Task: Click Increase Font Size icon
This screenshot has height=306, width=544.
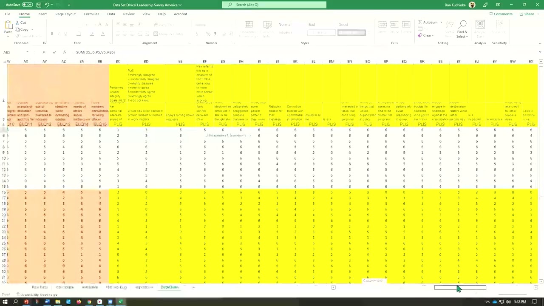Action: (x=100, y=25)
